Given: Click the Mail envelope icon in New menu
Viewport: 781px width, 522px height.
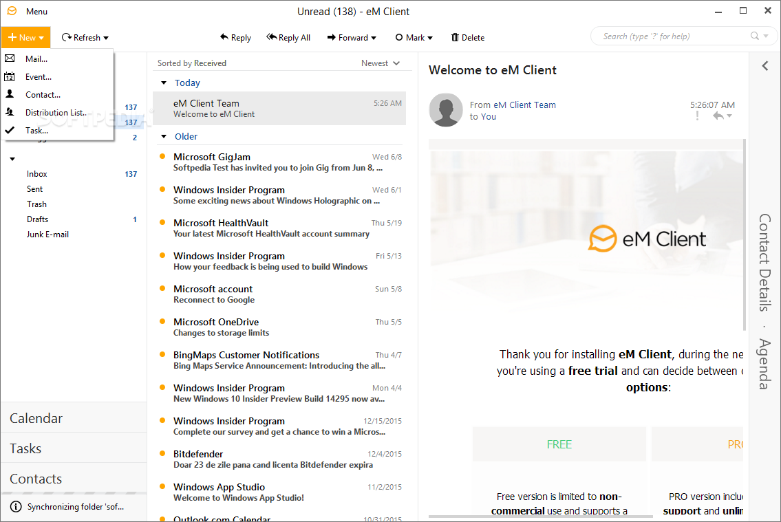Looking at the screenshot, I should pos(10,58).
